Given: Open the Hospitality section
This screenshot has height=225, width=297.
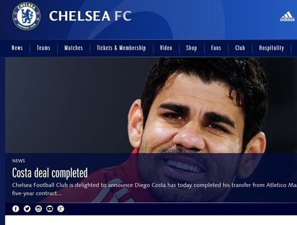Looking at the screenshot, I should 271,48.
